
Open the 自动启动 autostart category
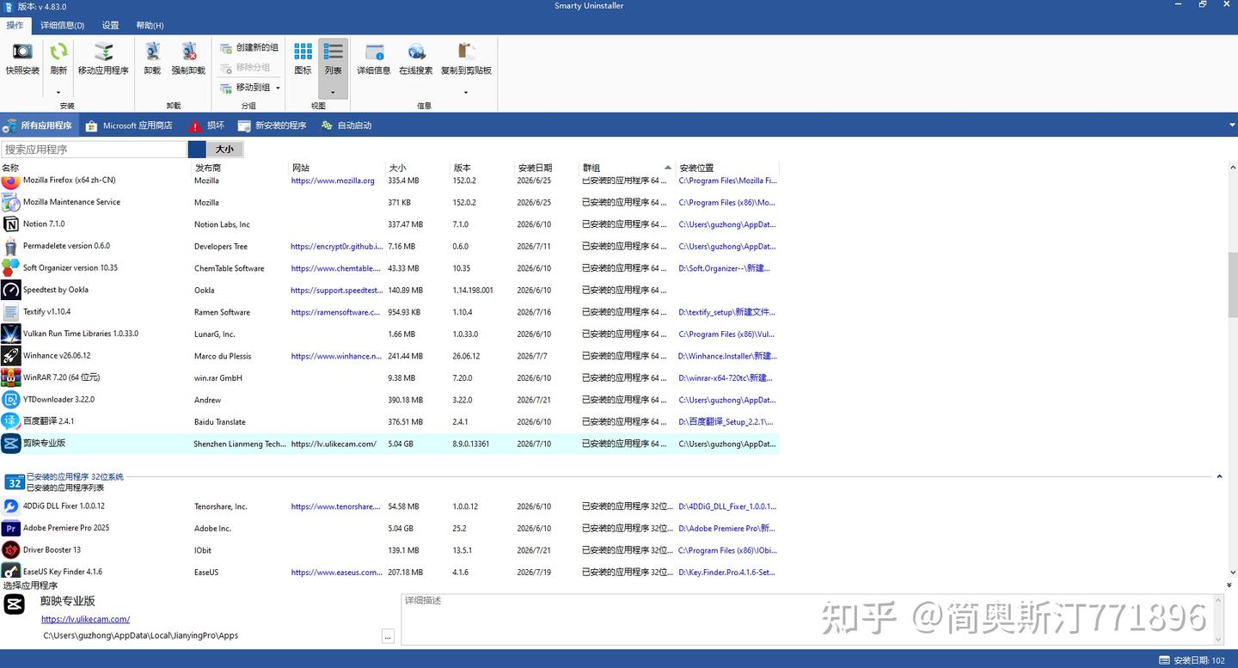[346, 126]
